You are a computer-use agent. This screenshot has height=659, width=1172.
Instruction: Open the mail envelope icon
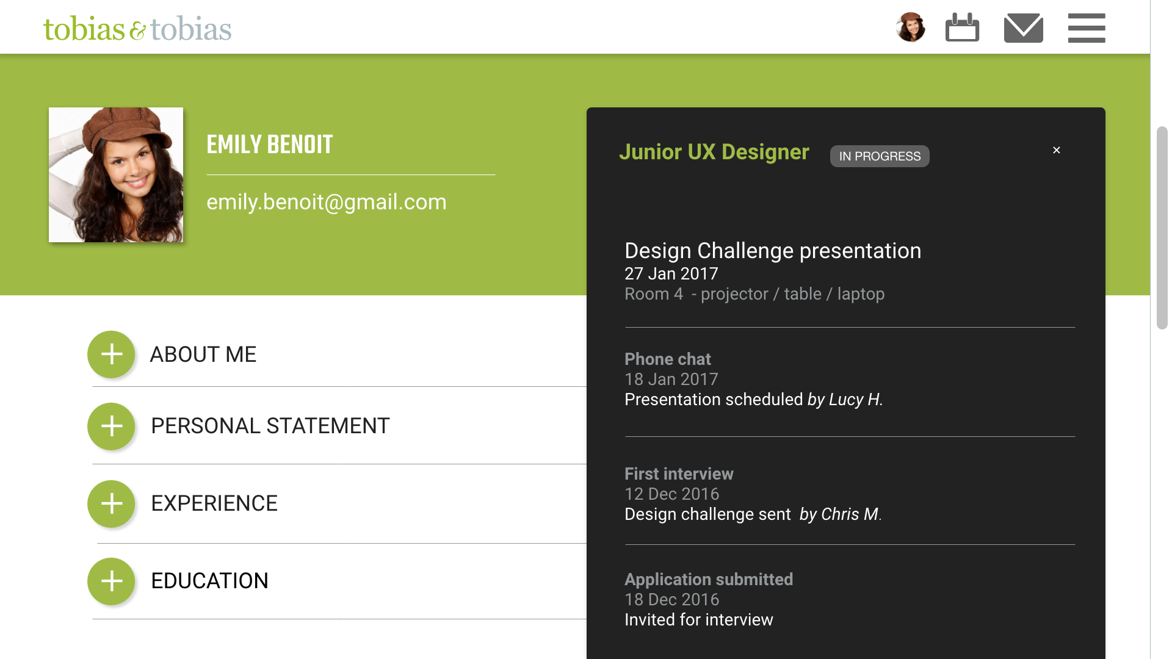pos(1023,28)
